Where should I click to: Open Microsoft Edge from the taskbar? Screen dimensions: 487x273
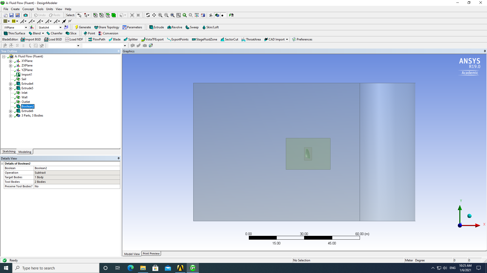(130, 268)
